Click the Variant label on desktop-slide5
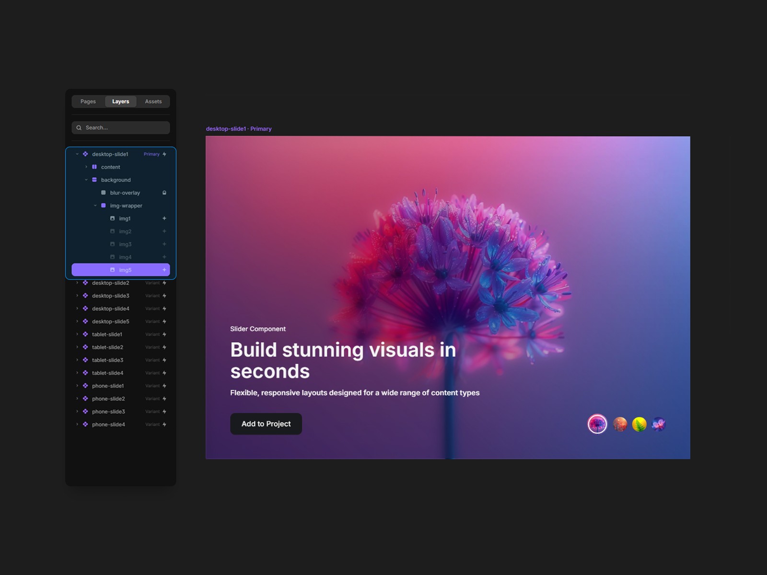 [x=152, y=322]
